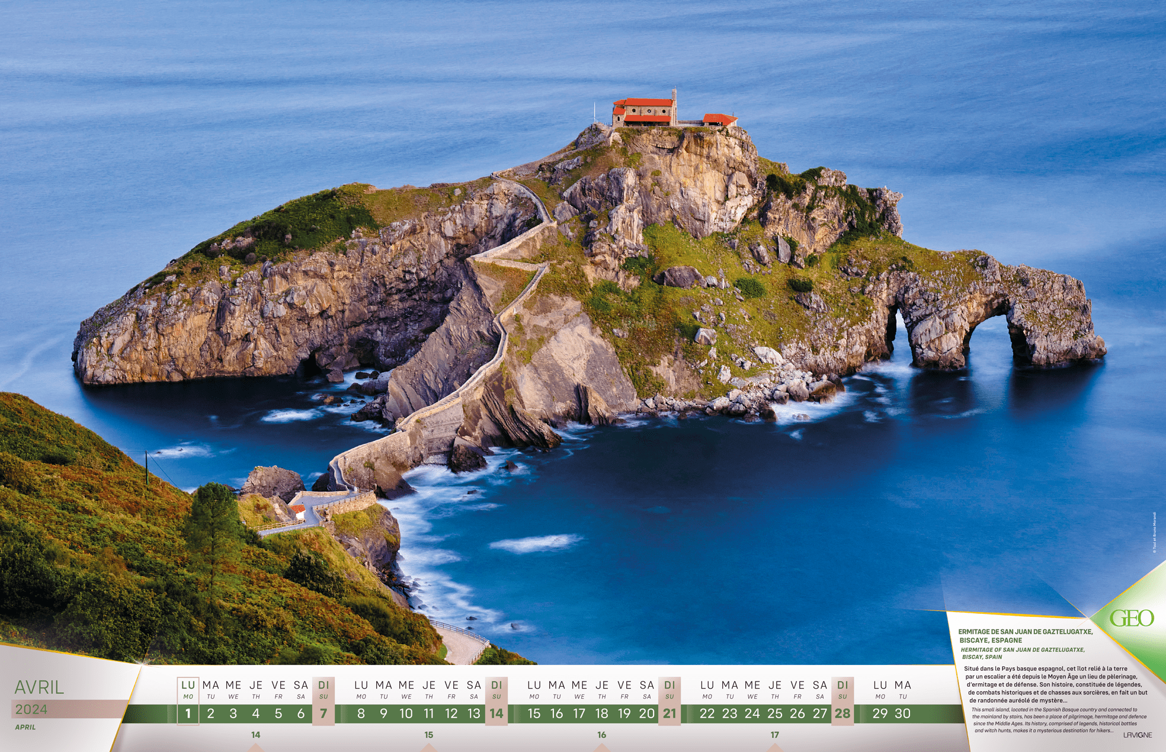Pick Sunday 21 on the calendar

pos(670,713)
